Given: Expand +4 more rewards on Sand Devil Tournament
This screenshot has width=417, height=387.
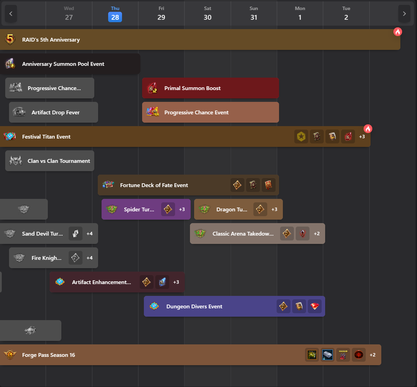Looking at the screenshot, I should pos(89,234).
